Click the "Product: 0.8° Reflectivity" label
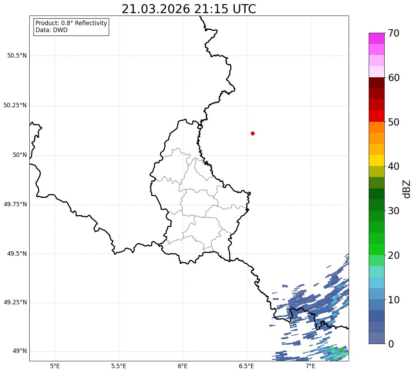The width and height of the screenshot is (415, 373). point(71,23)
